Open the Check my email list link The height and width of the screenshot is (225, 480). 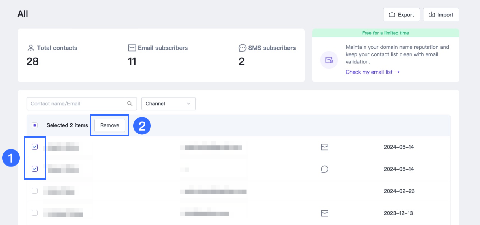point(372,72)
